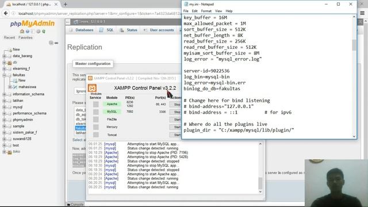Image resolution: width=368 pixels, height=207 pixels.
Task: Click the collapse-all icon in navigation panel
Action: click(51, 43)
